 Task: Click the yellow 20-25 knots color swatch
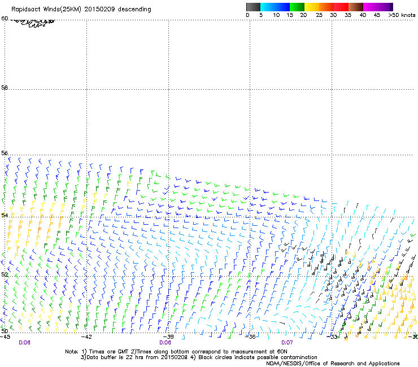(312, 7)
